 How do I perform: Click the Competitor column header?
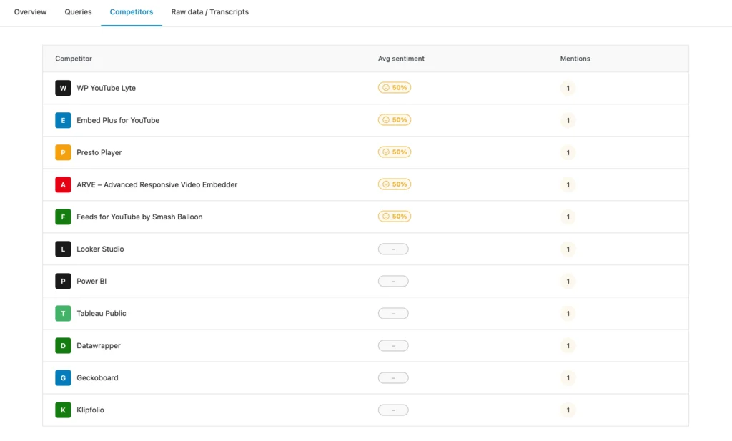[74, 59]
